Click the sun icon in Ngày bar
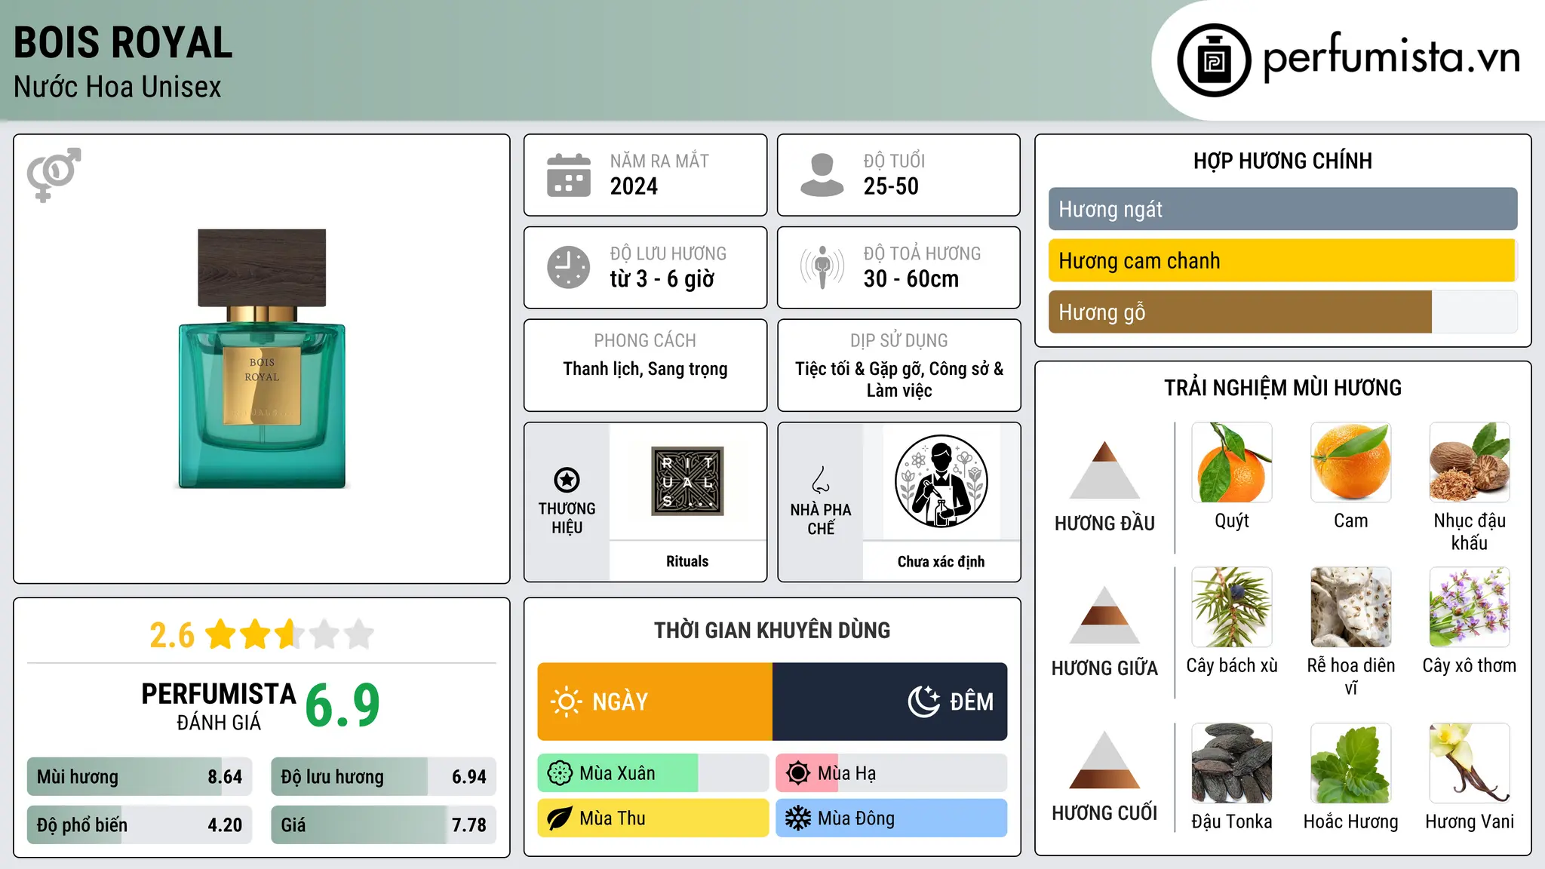The height and width of the screenshot is (869, 1545). (566, 702)
